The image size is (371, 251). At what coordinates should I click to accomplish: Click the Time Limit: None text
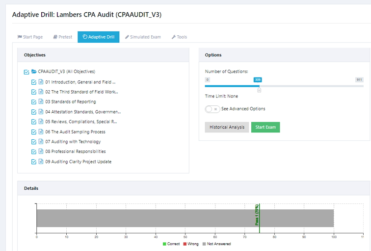pos(221,96)
